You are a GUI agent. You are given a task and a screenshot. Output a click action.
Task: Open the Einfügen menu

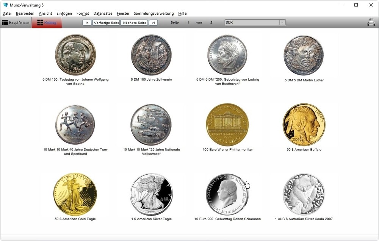click(x=64, y=13)
